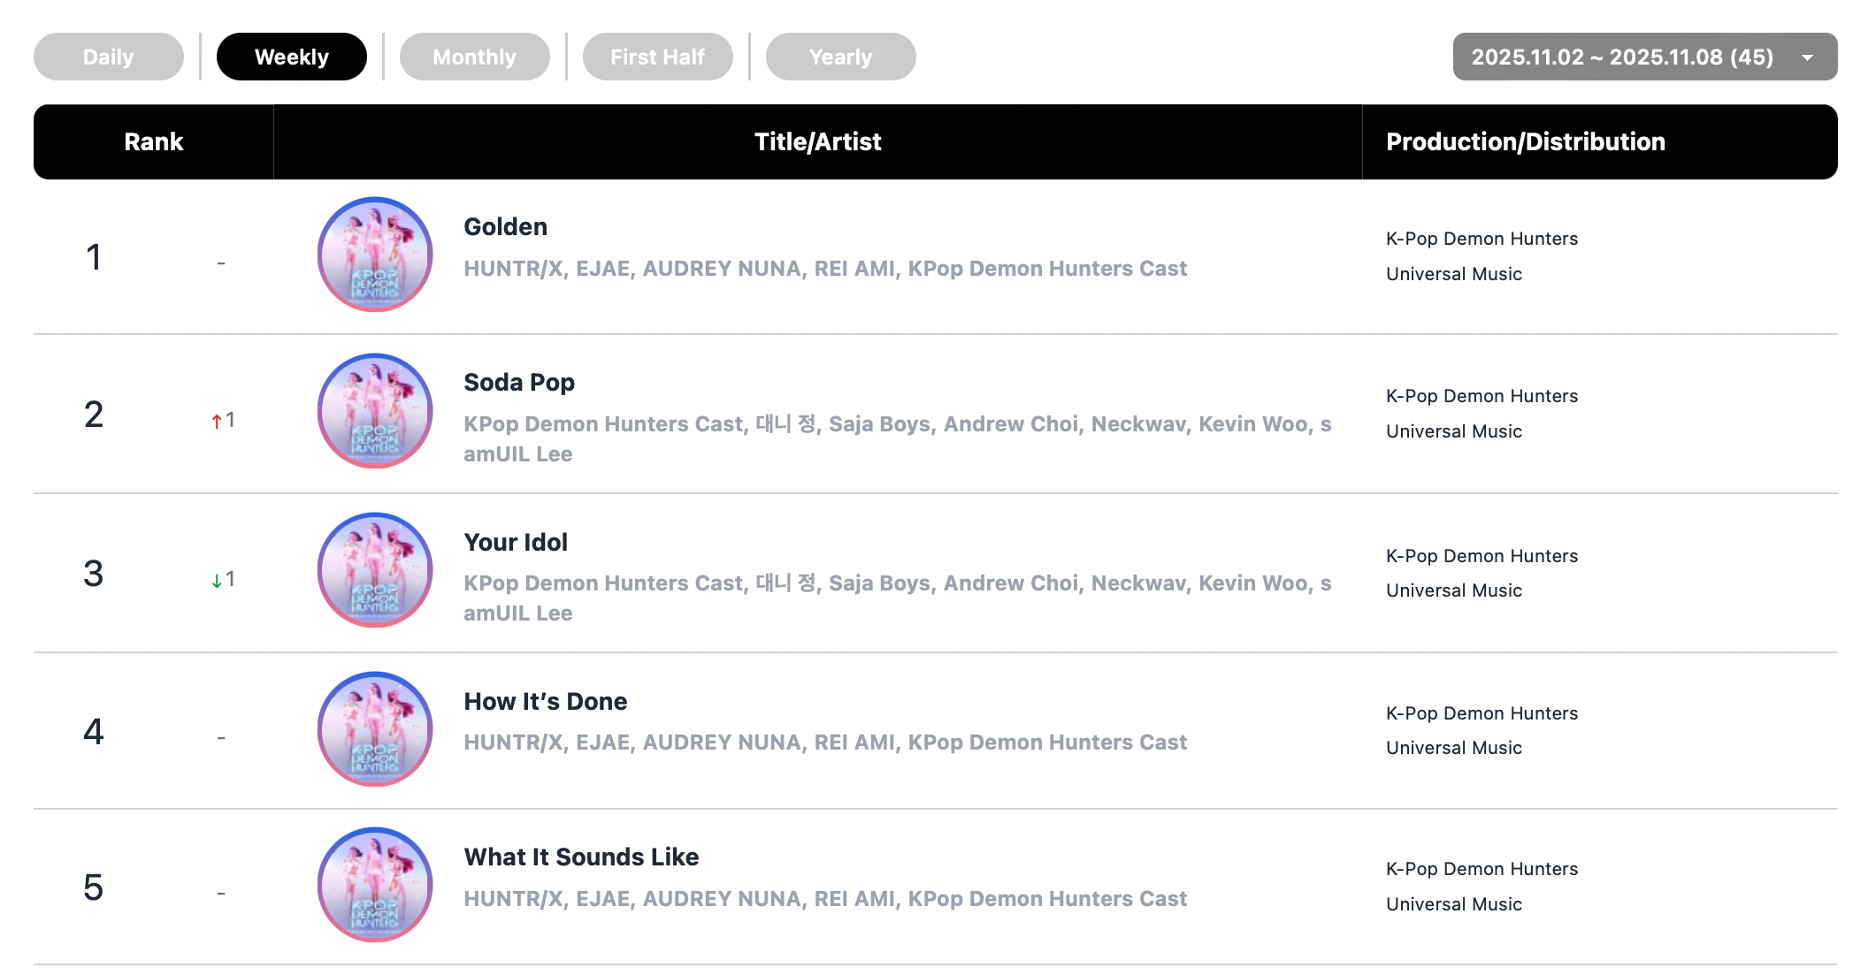1876x975 pixels.
Task: Click the Soda Pop album art
Action: point(375,411)
